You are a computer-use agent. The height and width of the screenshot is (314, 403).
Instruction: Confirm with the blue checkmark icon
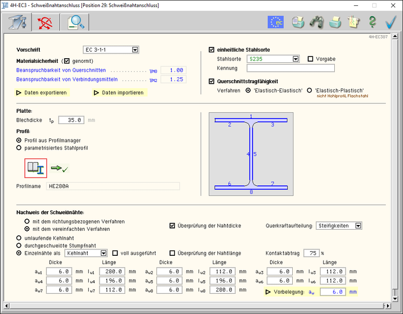[390, 23]
